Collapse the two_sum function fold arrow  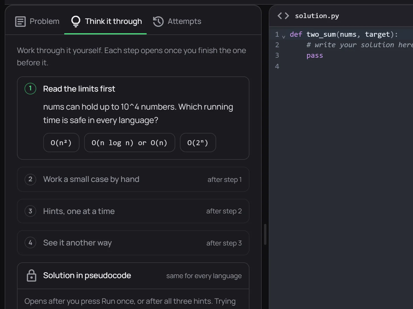[284, 37]
